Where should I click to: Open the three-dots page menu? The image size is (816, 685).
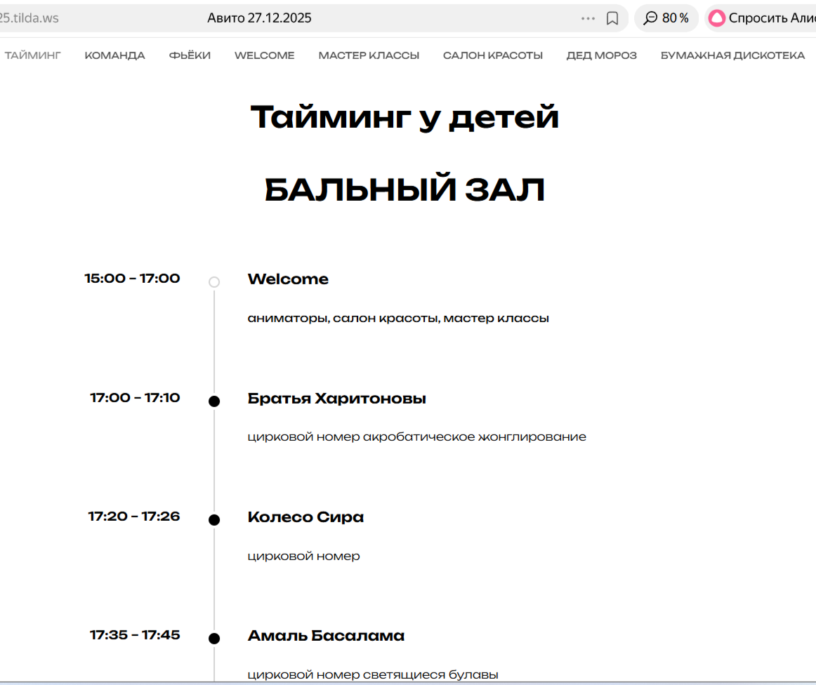coord(588,18)
